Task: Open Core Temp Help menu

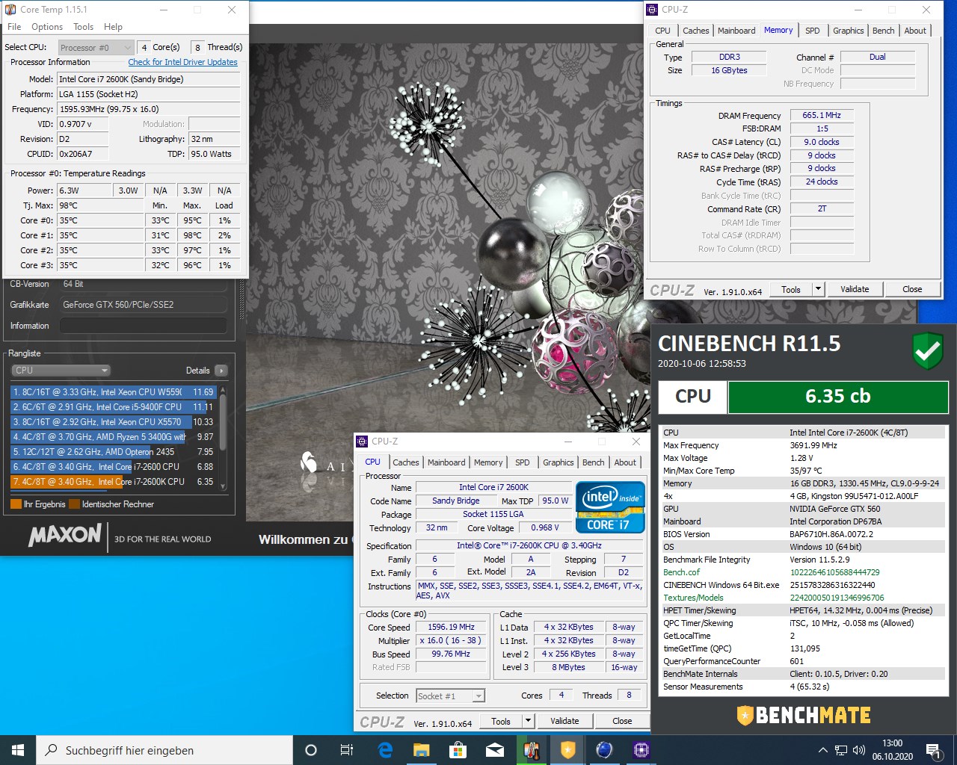Action: click(113, 27)
